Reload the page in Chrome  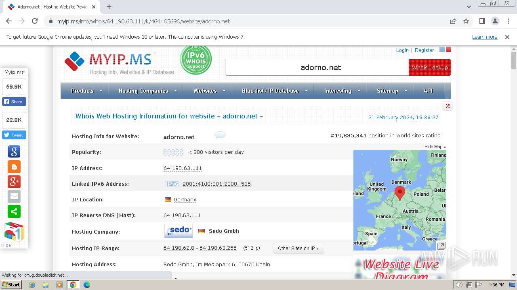[35, 21]
